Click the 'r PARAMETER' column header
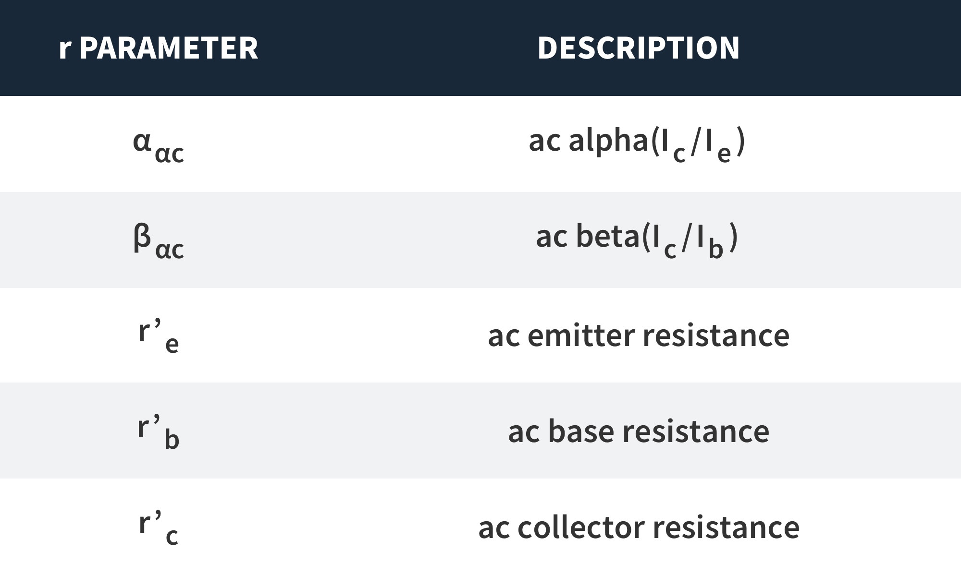 click(x=158, y=48)
